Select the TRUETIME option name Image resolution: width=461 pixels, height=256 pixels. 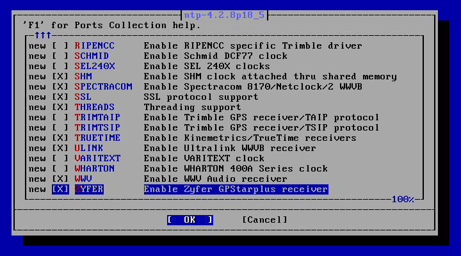pos(97,138)
